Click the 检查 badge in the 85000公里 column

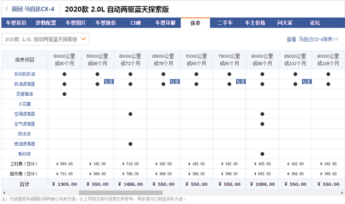coord(307,82)
